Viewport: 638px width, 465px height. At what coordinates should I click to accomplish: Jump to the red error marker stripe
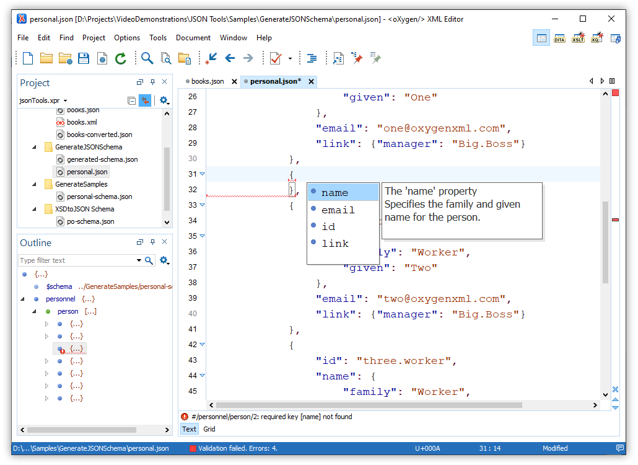616,220
